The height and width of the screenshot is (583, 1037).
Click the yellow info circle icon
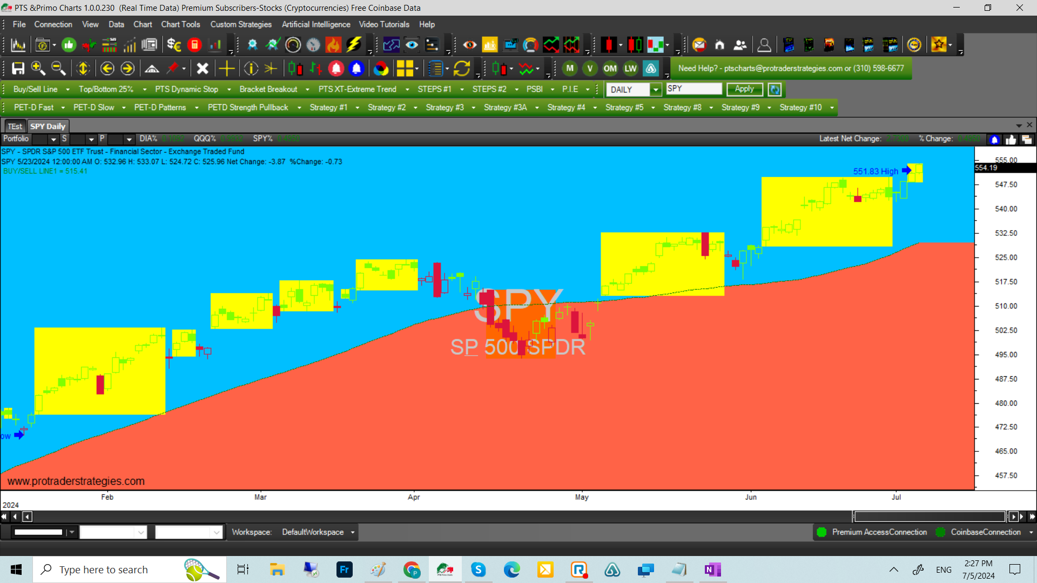tap(251, 69)
